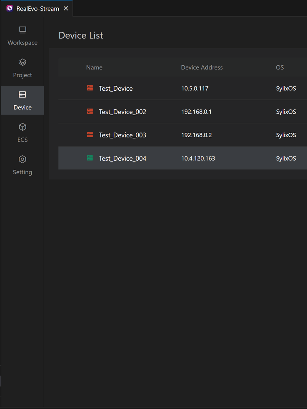307x409 pixels.
Task: Switch to the RealEvo-Stream tab
Action: click(x=37, y=8)
